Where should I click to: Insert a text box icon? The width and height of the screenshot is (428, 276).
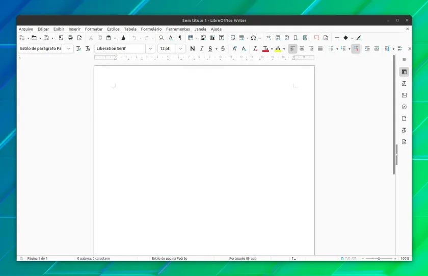222,38
